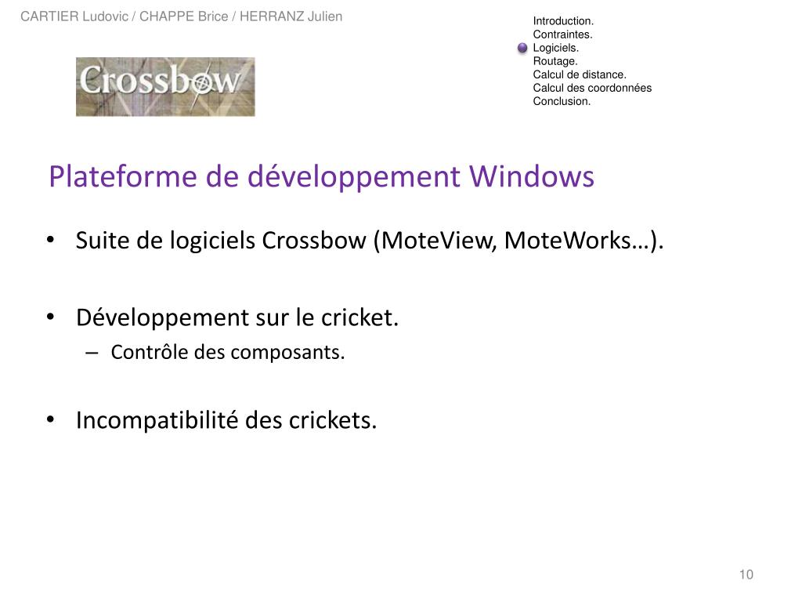802x602 pixels.
Task: Select the Contraintes outline entry
Action: [562, 34]
